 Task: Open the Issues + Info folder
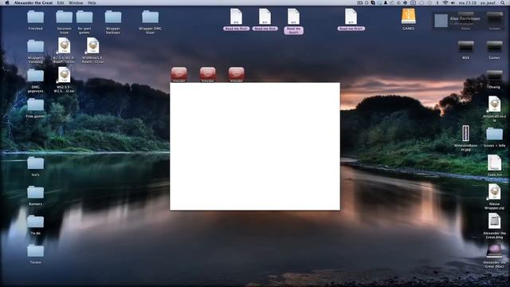pyautogui.click(x=494, y=134)
